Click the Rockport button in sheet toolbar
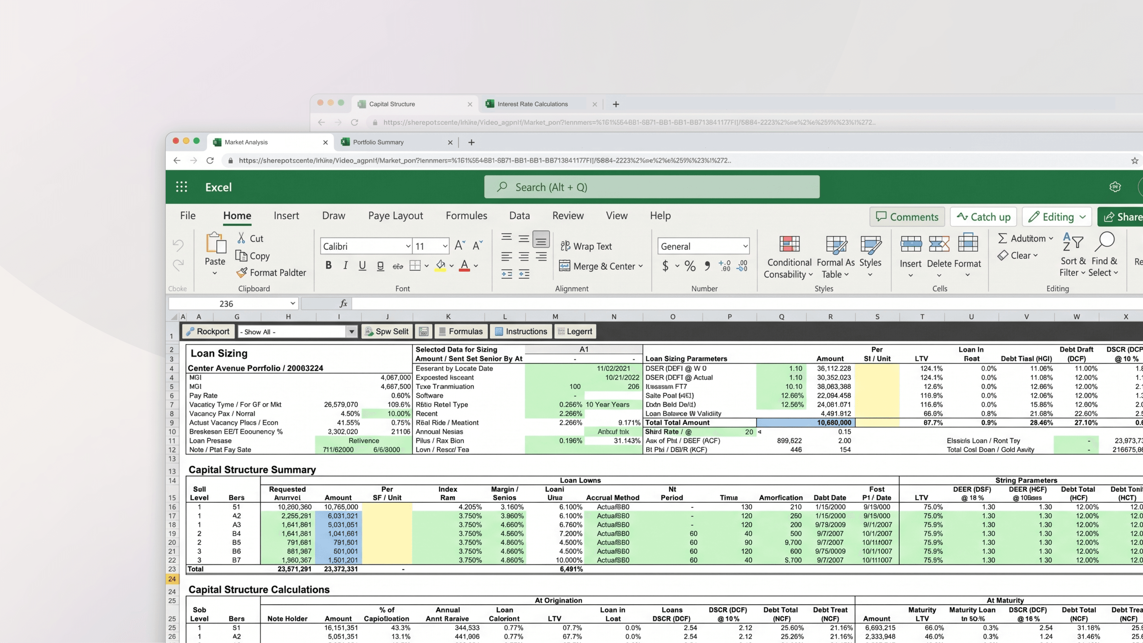Viewport: 1143px width, 643px height. (x=207, y=331)
